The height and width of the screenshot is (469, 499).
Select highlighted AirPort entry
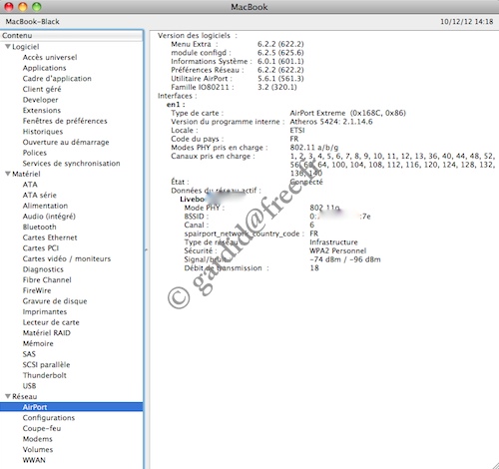pos(71,407)
